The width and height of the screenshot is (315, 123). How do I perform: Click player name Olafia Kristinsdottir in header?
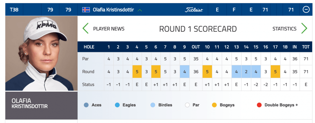coord(113,10)
